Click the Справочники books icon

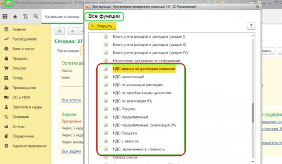point(6,136)
